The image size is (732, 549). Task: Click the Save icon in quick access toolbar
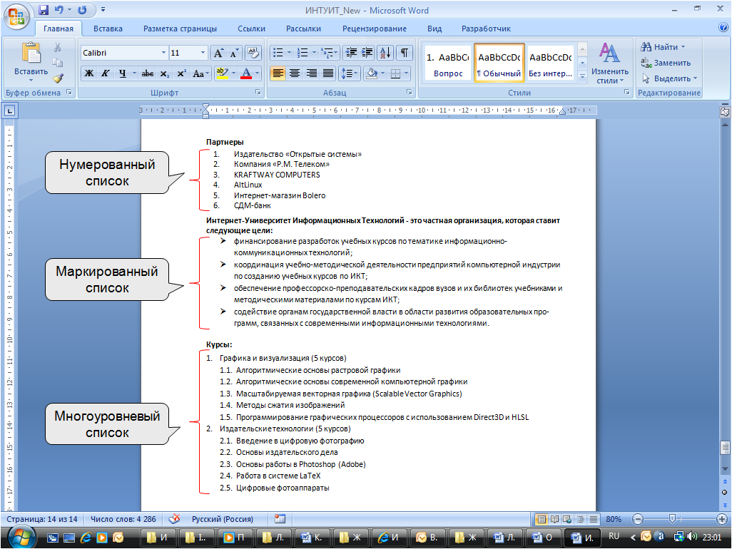[44, 11]
